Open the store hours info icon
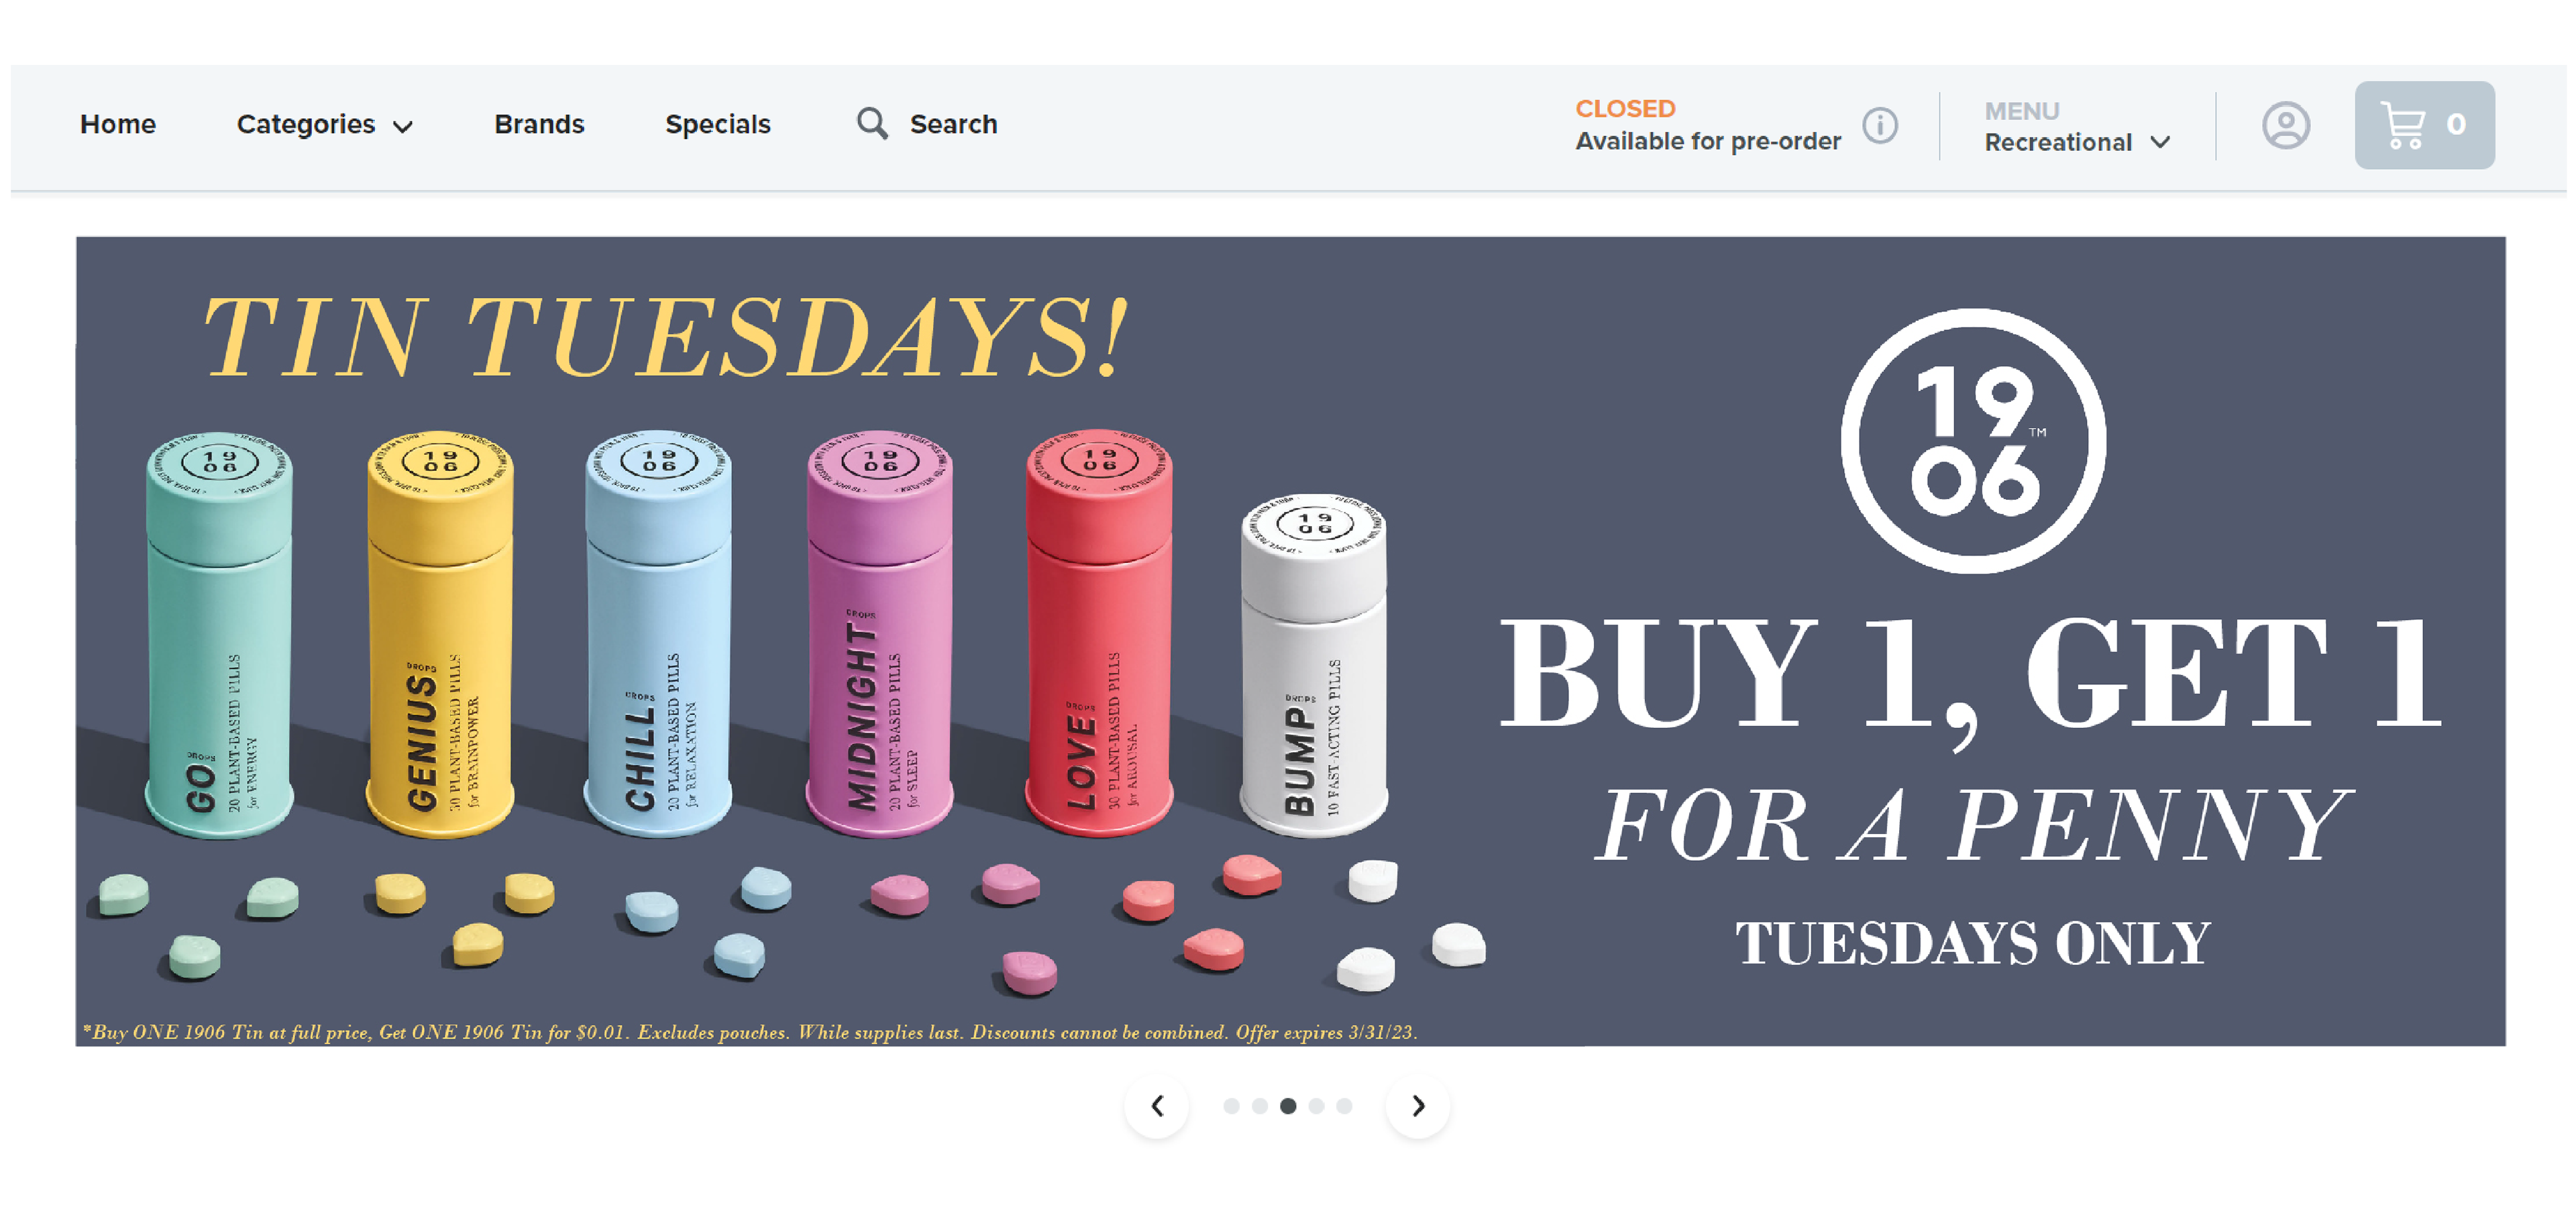 coord(1880,125)
